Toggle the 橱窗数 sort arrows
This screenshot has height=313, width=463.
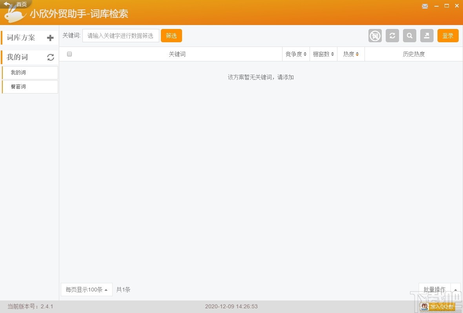(323, 54)
